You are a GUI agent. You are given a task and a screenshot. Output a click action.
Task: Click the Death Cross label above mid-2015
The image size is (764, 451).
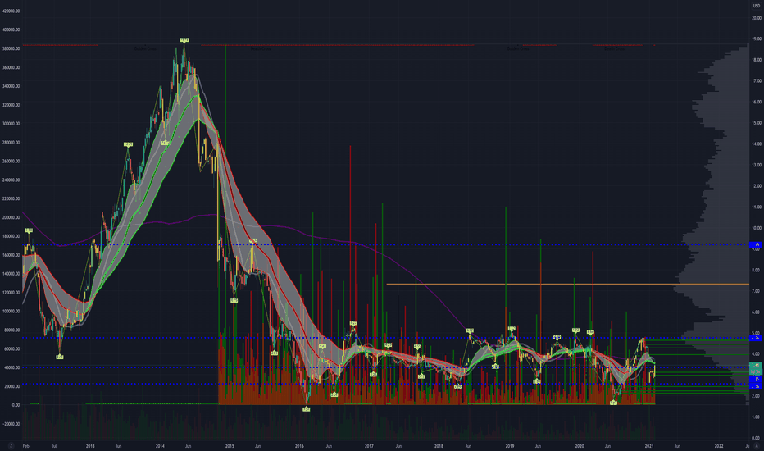pyautogui.click(x=260, y=48)
